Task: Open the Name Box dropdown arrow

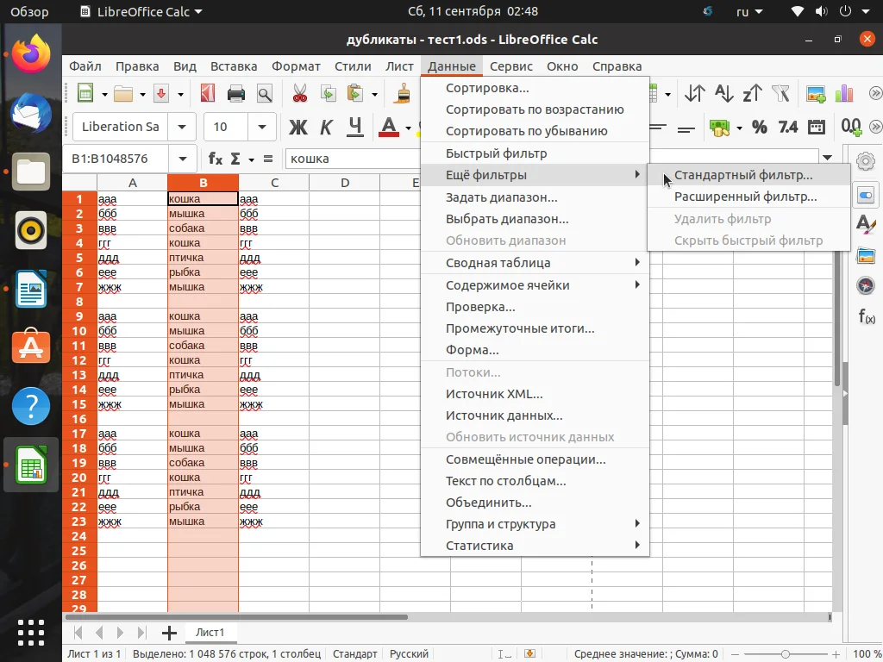Action: click(x=181, y=159)
